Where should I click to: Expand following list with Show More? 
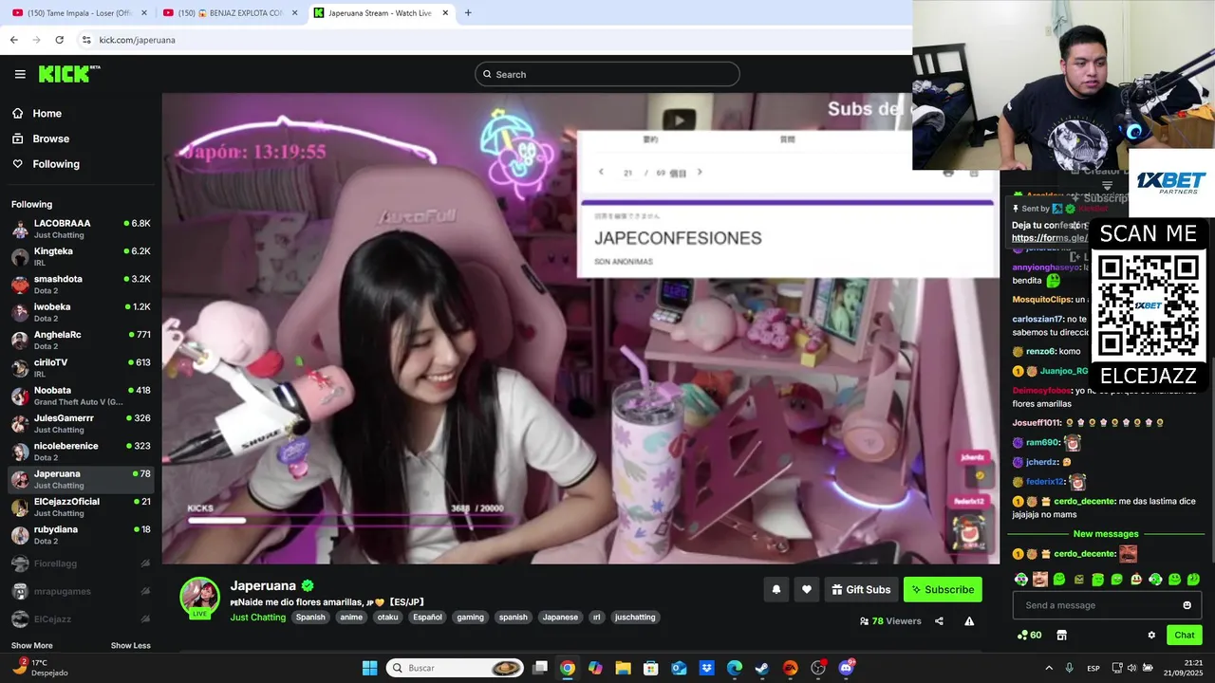point(32,646)
